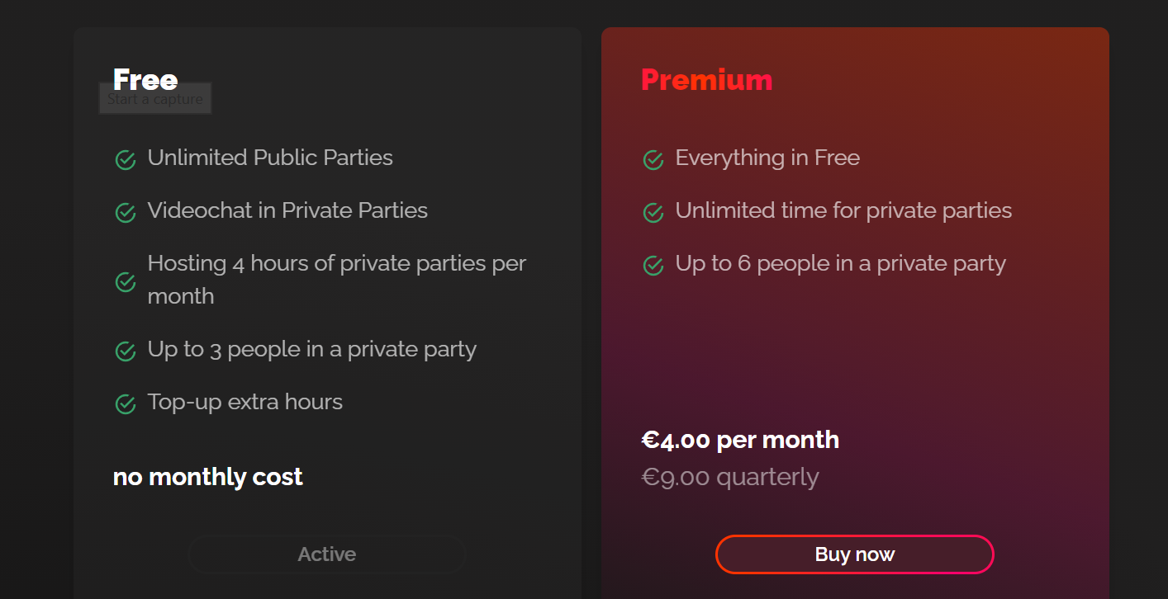Click the €4.00 per month price
1168x599 pixels.
click(x=740, y=440)
